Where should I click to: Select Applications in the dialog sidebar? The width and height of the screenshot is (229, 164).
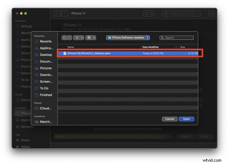point(45,48)
